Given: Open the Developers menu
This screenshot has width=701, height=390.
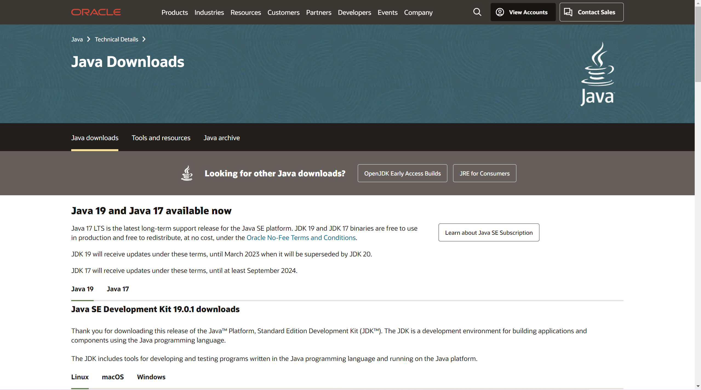Looking at the screenshot, I should click(354, 12).
